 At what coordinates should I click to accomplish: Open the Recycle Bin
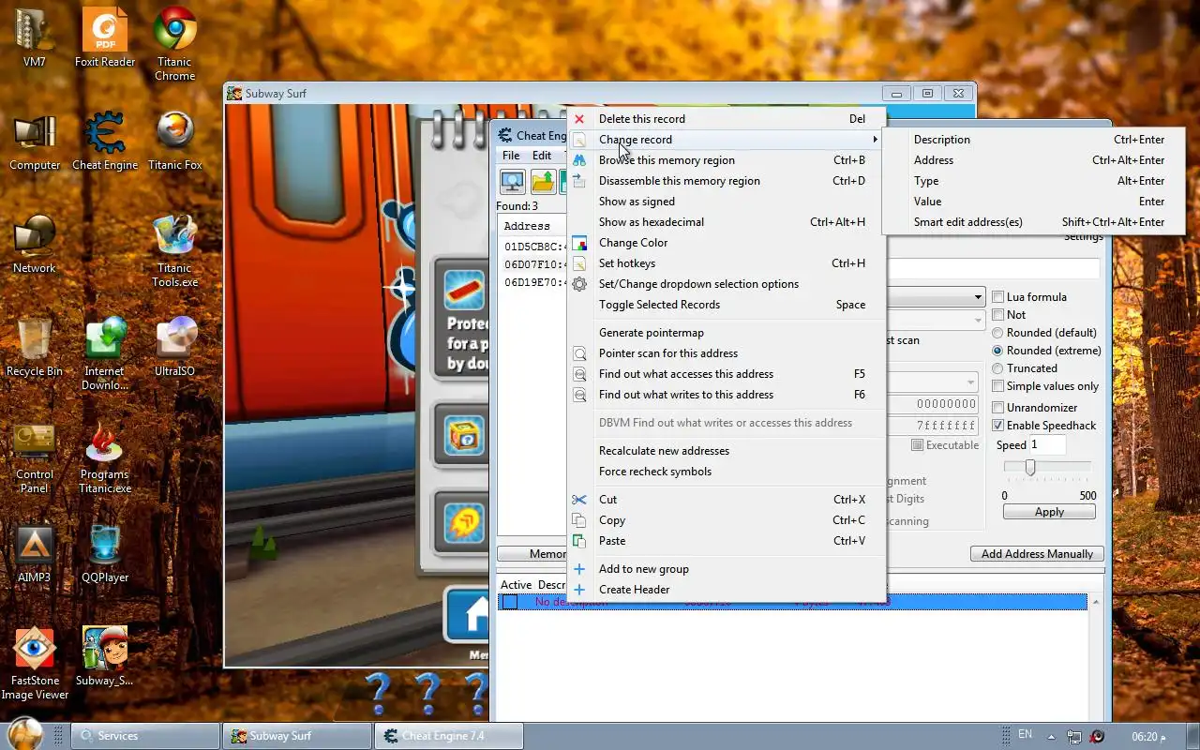(x=35, y=348)
